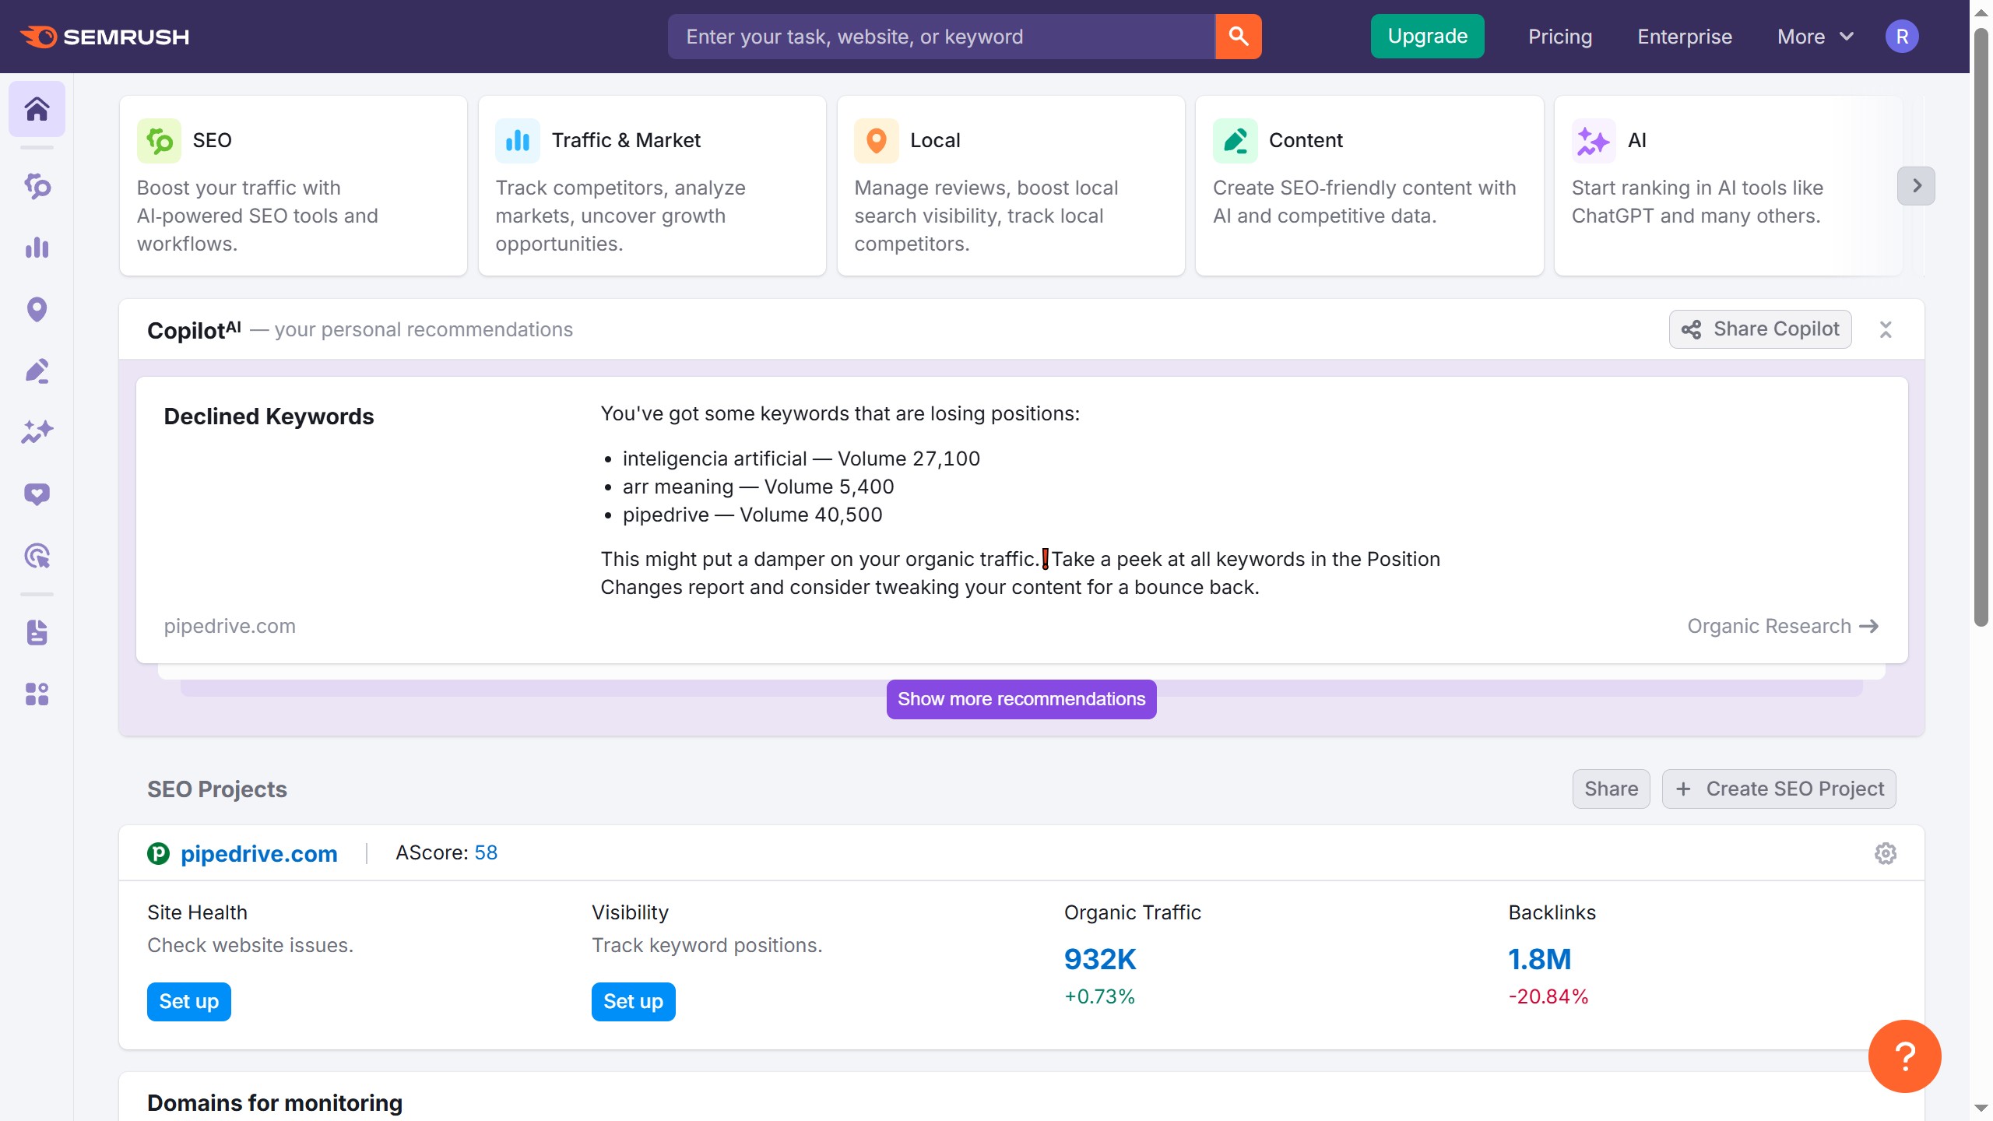The height and width of the screenshot is (1121, 1993).
Task: Click Create SEO Project button
Action: click(1779, 789)
